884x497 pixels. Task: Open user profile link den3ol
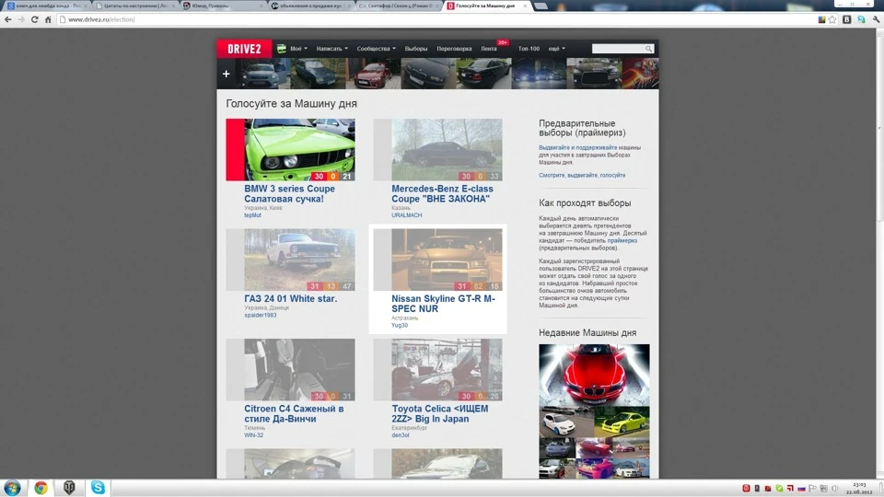coord(401,435)
